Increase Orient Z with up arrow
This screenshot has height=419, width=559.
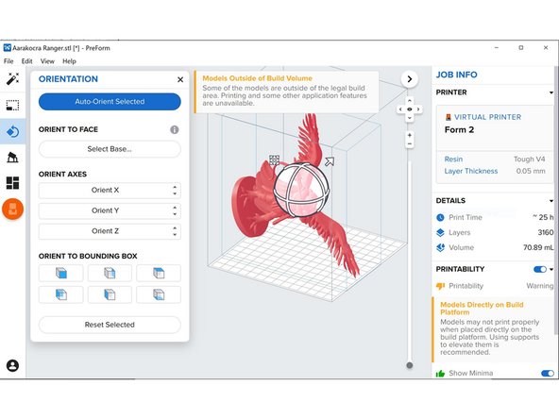(x=175, y=227)
